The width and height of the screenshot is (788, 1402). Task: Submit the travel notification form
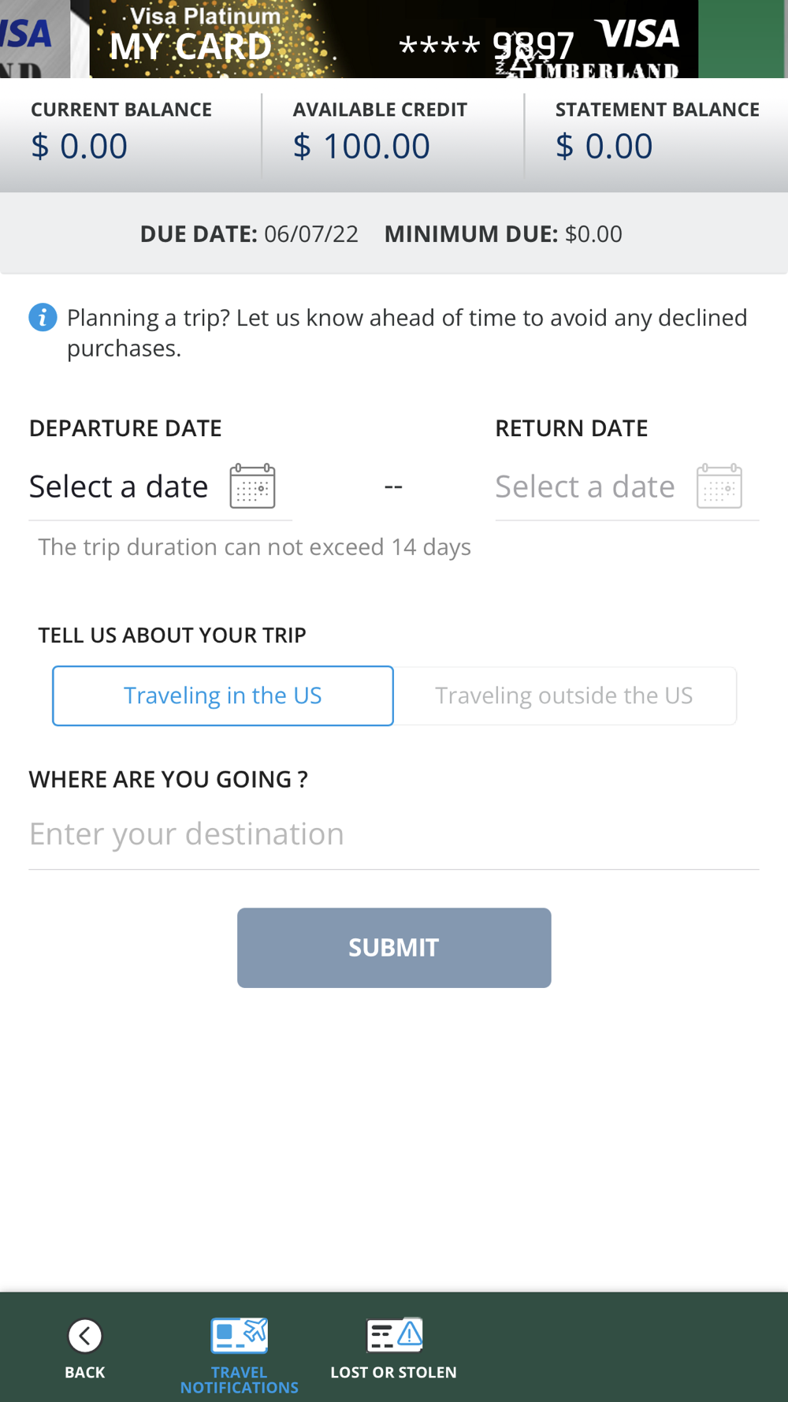click(394, 948)
